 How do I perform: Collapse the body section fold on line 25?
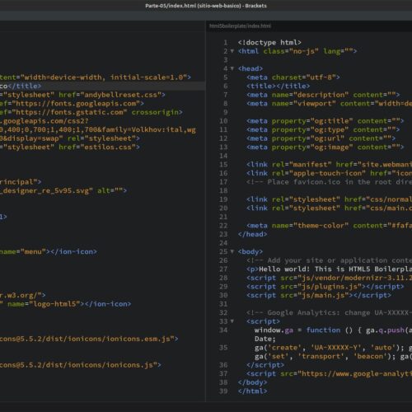pyautogui.click(x=232, y=251)
